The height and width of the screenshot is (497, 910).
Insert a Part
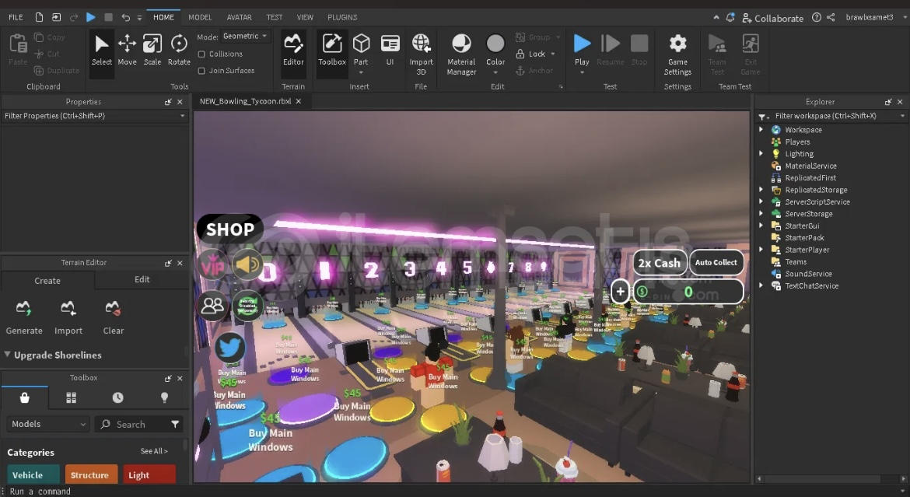(x=361, y=50)
